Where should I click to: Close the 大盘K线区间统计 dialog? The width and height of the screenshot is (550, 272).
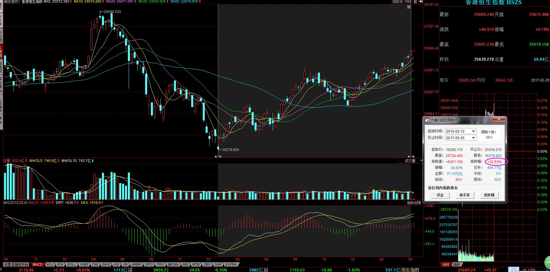[499, 119]
